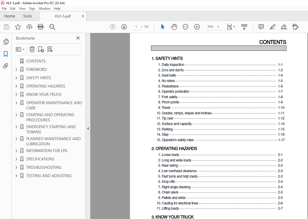Select OPERATOR MAINTENANCE AND CARE bookmark

tap(54, 105)
